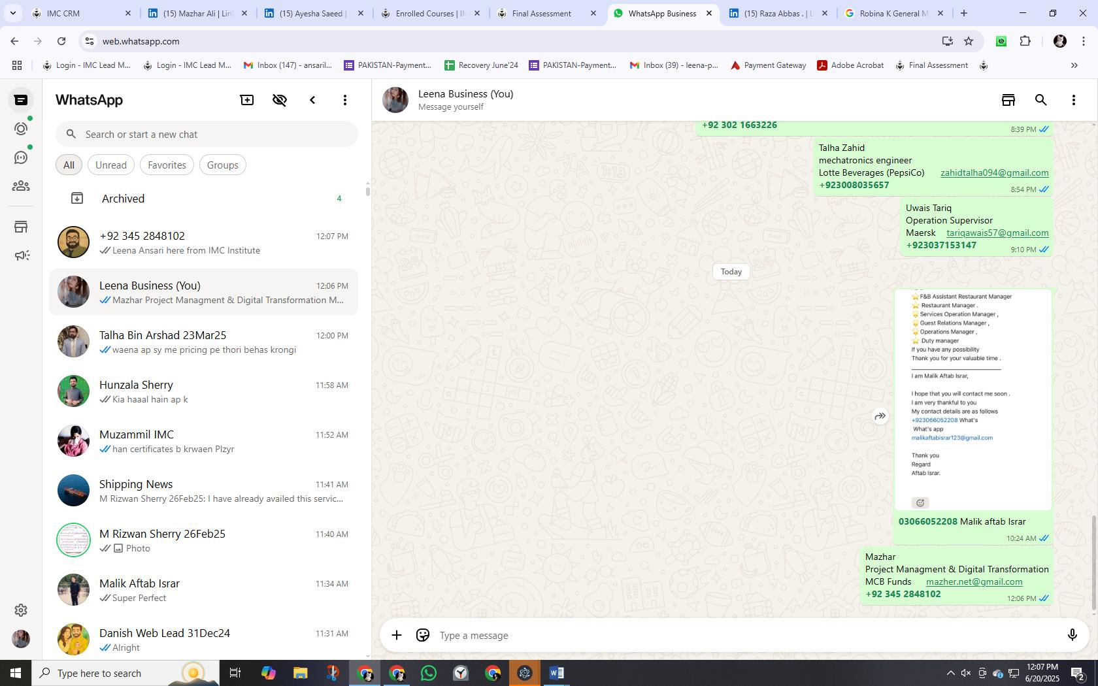Viewport: 1098px width, 686px height.
Task: Click the forward icon beside the image message
Action: [x=880, y=416]
